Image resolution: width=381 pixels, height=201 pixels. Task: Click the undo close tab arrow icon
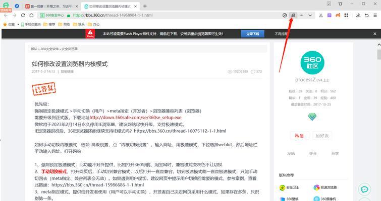[367, 15]
